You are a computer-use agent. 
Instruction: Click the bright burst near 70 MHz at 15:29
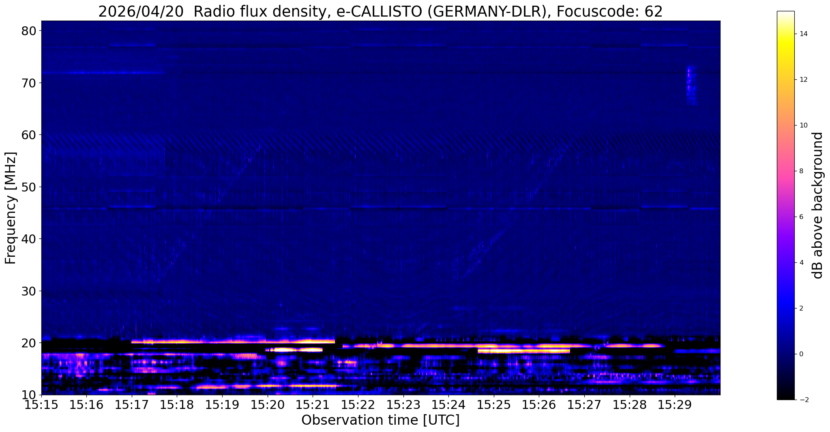pyautogui.click(x=691, y=85)
